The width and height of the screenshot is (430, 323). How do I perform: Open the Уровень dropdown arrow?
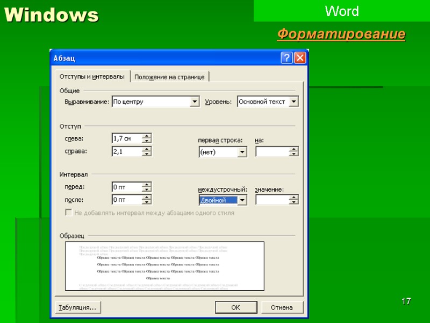click(x=293, y=102)
